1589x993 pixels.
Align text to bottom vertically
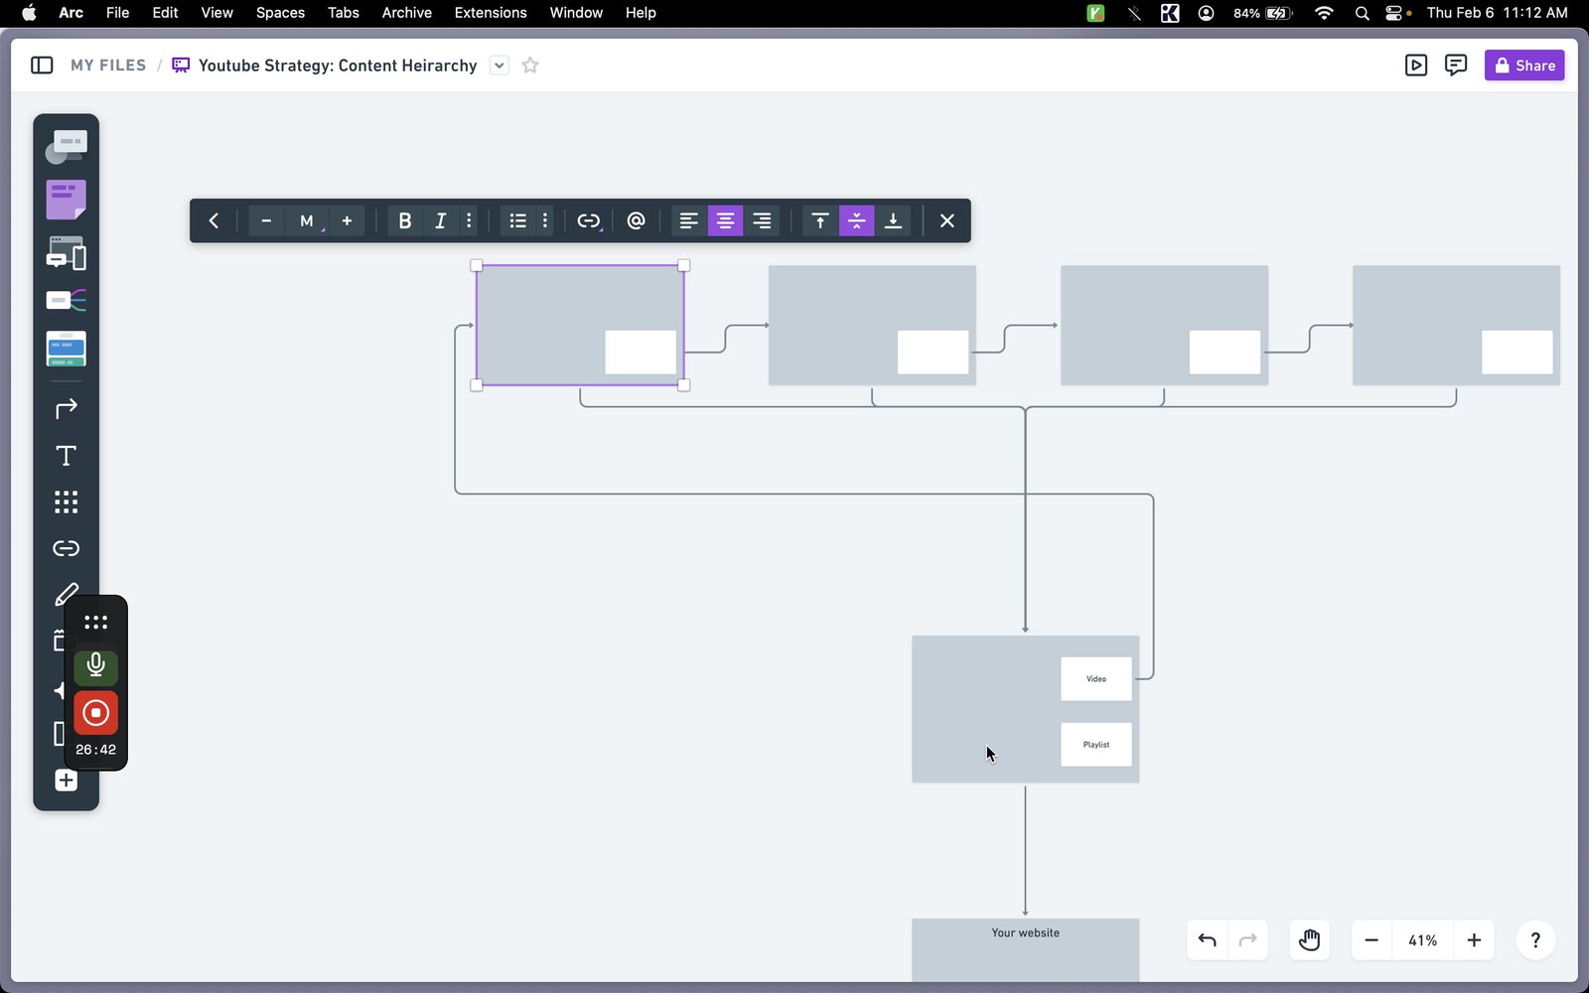point(893,220)
